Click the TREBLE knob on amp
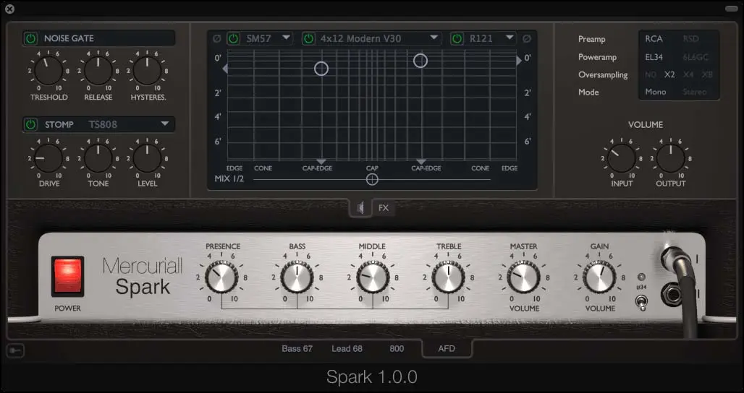The width and height of the screenshot is (744, 393). (449, 277)
